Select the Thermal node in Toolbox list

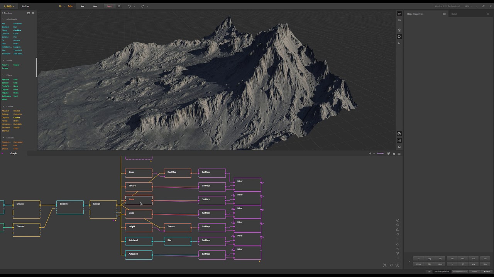point(5,131)
